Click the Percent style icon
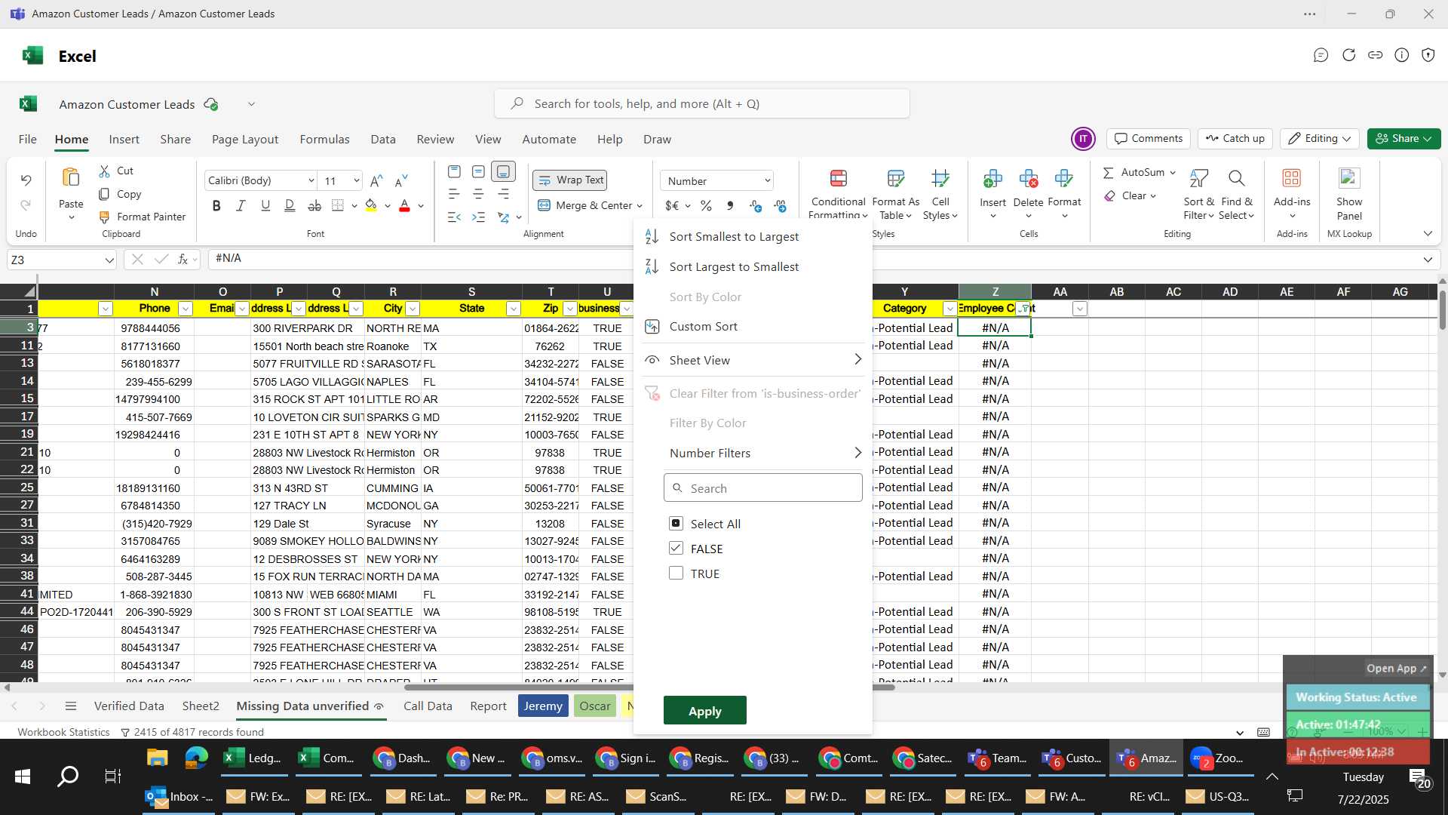Screen dimensions: 1448x815 (x=706, y=205)
